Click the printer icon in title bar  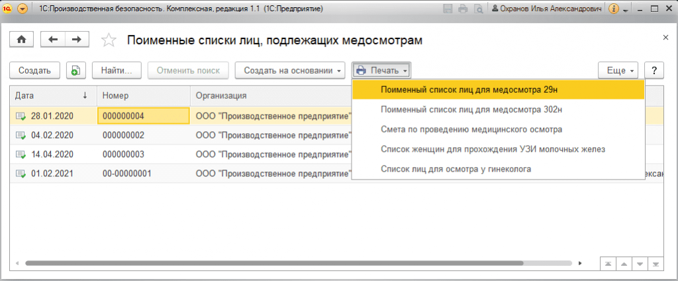pyautogui.click(x=463, y=9)
